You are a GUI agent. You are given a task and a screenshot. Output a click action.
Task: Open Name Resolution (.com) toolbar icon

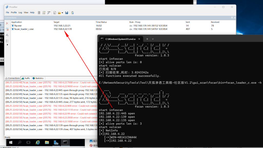tap(49, 13)
